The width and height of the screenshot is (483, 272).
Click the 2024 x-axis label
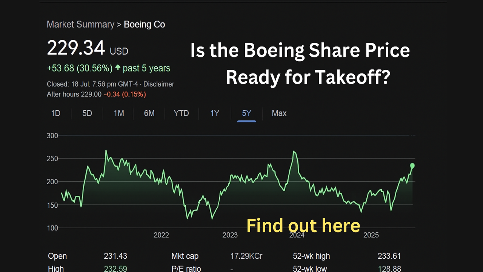297,235
